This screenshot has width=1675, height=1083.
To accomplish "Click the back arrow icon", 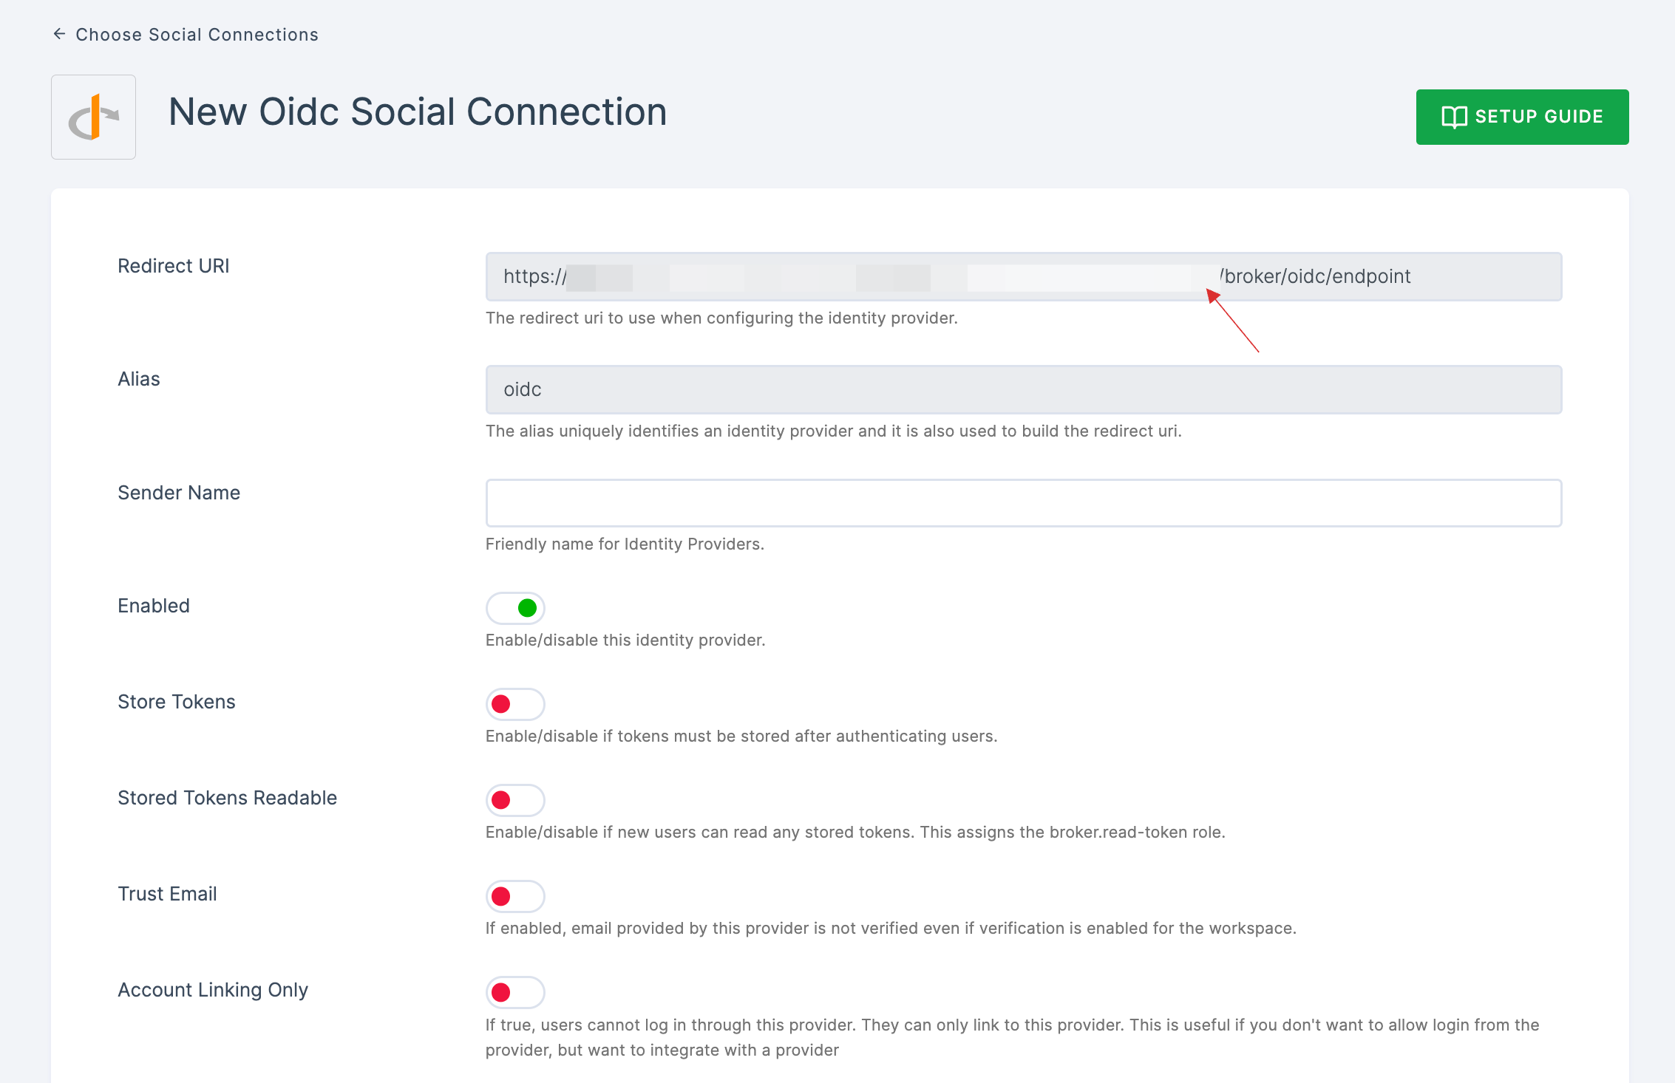I will click(x=60, y=34).
